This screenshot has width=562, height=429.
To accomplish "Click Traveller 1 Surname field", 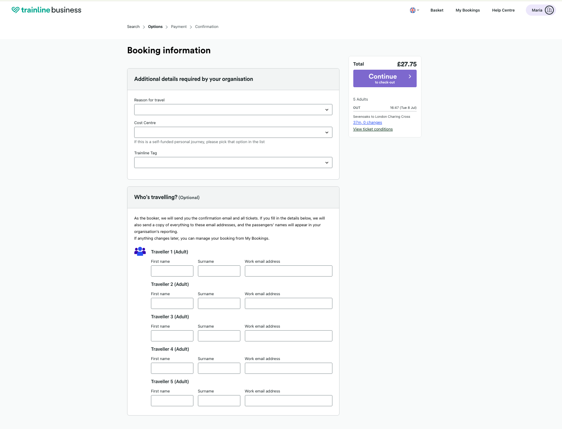I will [x=219, y=271].
